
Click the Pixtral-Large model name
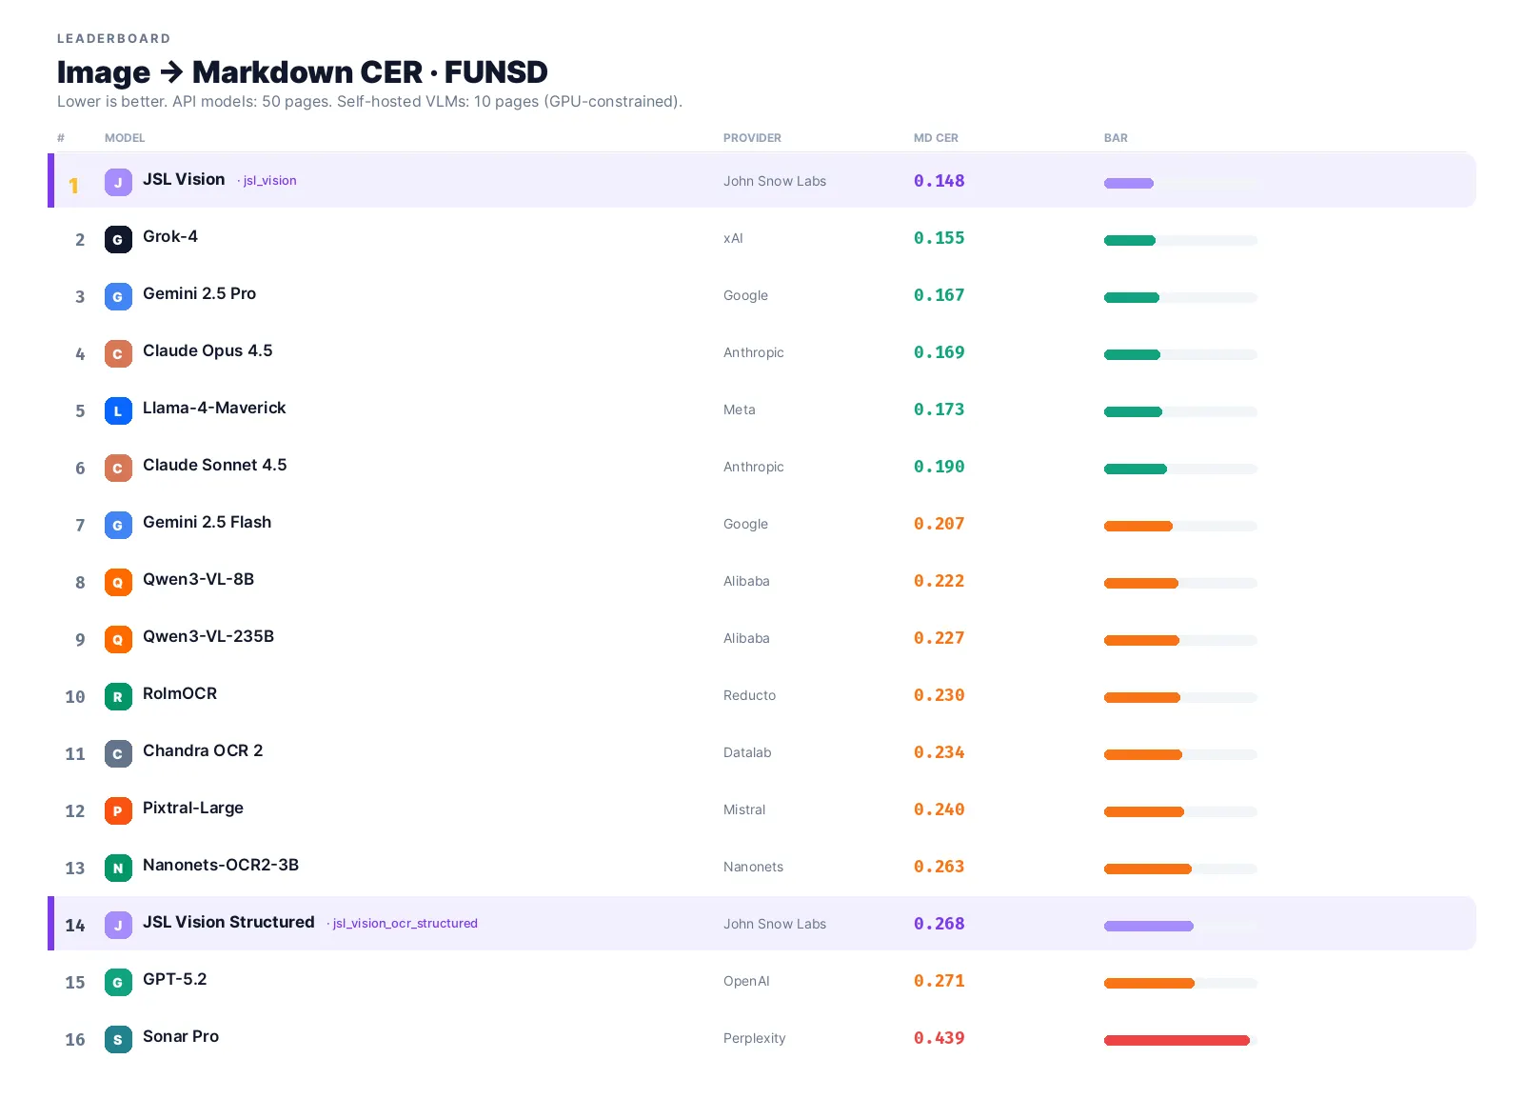click(193, 808)
